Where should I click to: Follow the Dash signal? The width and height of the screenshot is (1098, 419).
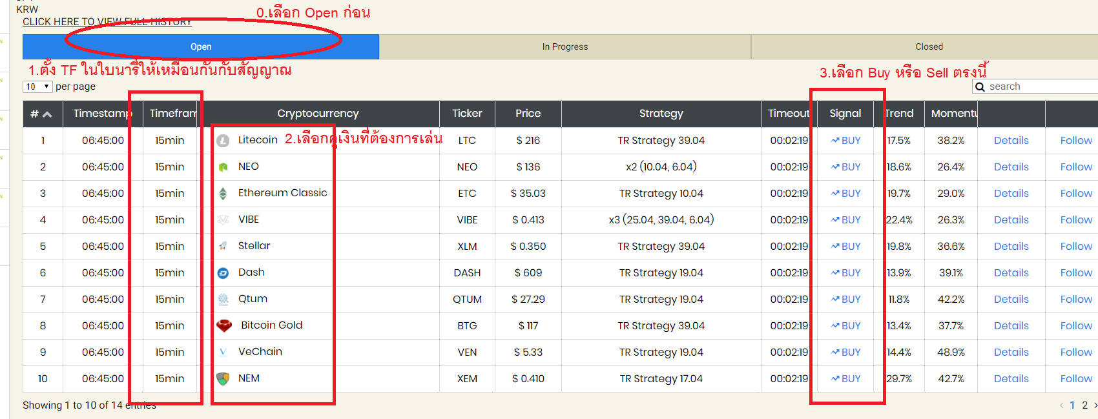[1076, 272]
